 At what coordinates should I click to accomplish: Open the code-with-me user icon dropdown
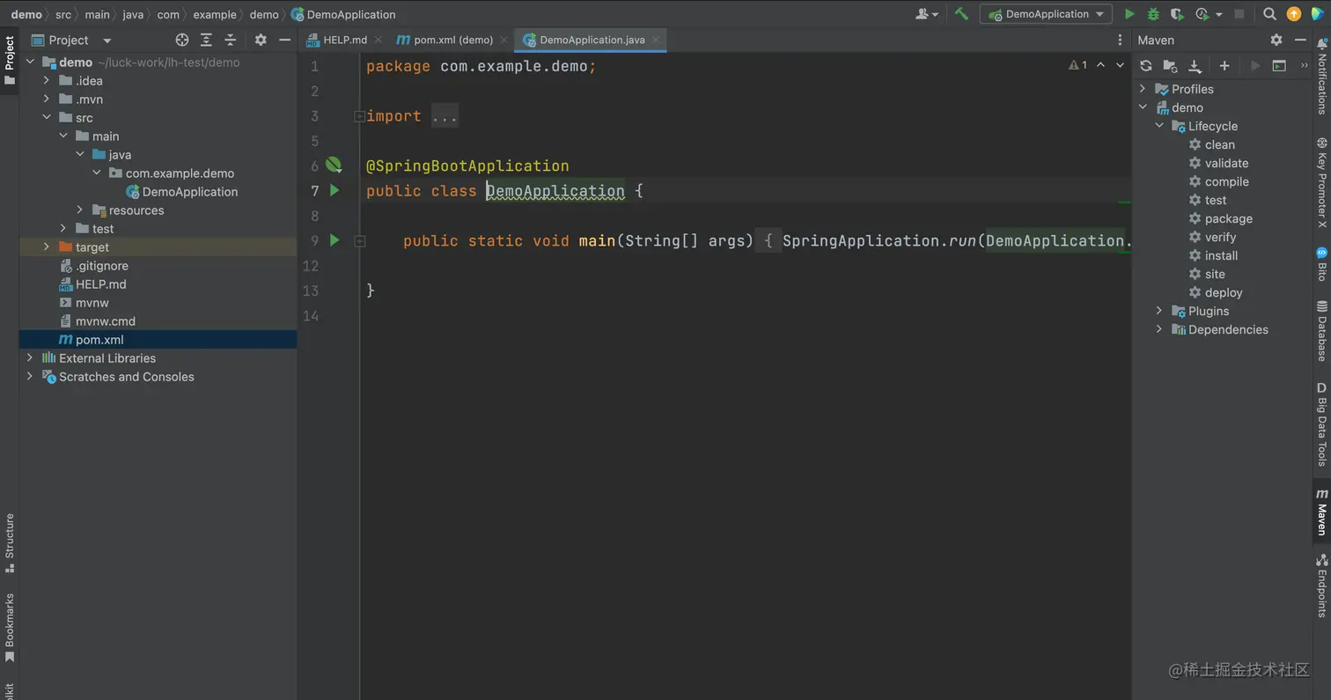[x=926, y=14]
